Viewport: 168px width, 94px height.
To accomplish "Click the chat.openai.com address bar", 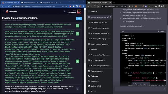I will click(x=114, y=6).
